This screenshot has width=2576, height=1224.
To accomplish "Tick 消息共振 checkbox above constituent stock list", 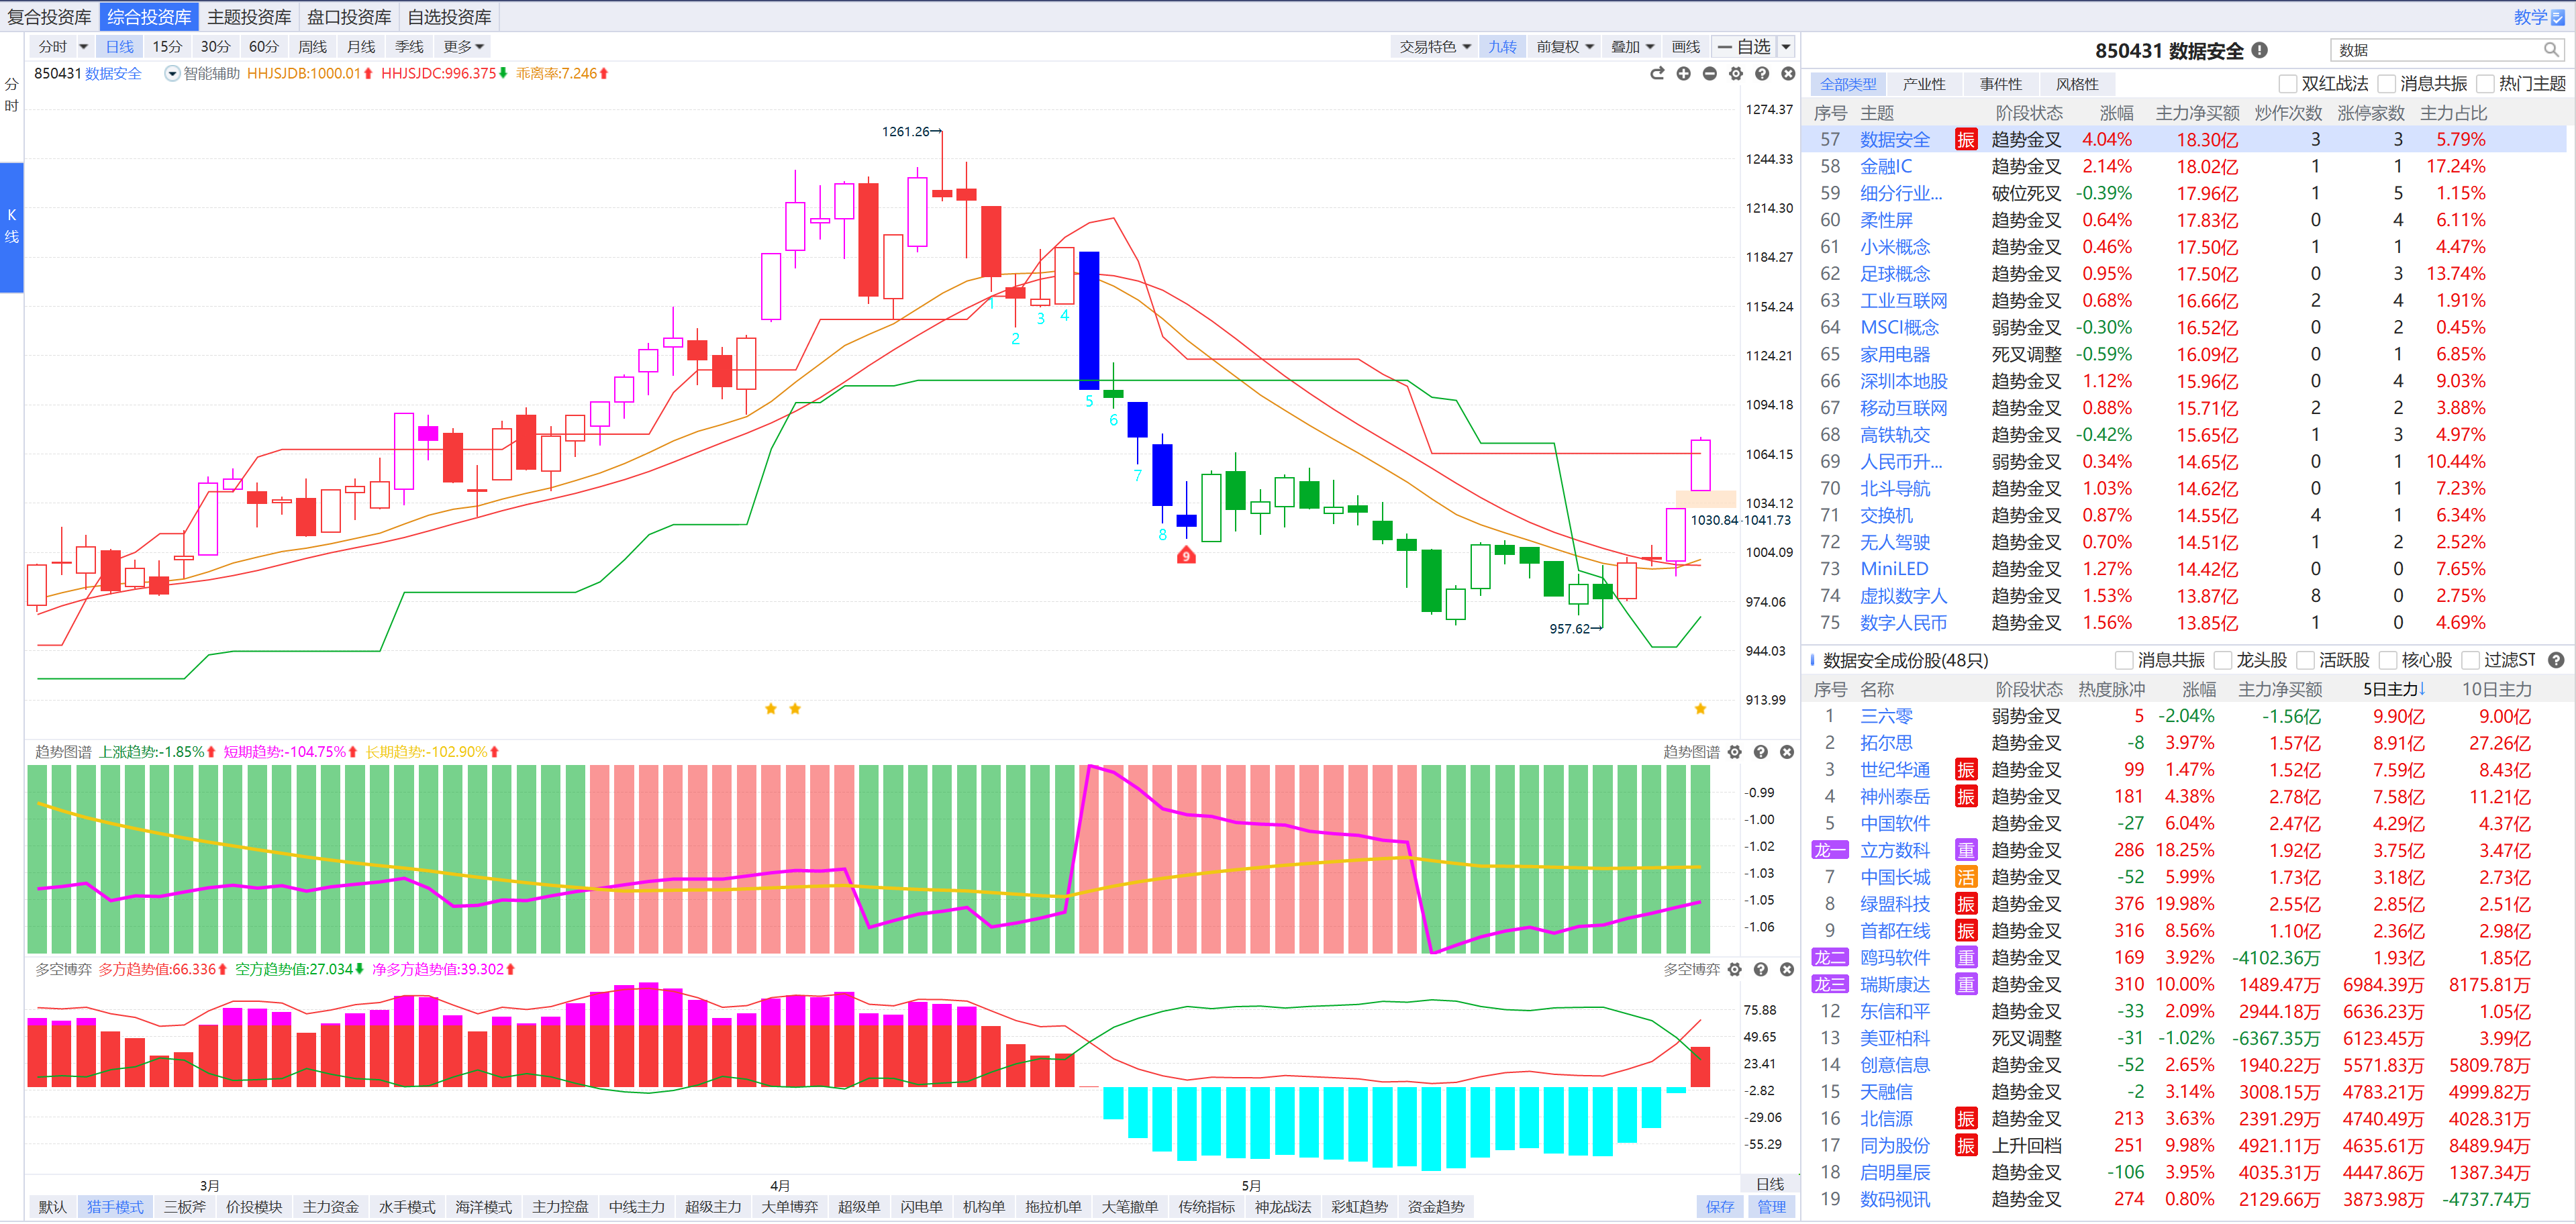I will [x=2123, y=660].
